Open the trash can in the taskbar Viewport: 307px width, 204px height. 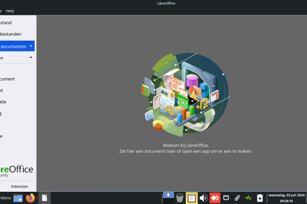pos(180,198)
